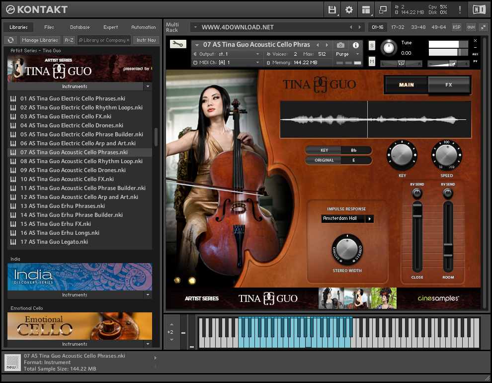This screenshot has width=492, height=383.
Task: Select next instrument arrow in header
Action: click(x=327, y=45)
